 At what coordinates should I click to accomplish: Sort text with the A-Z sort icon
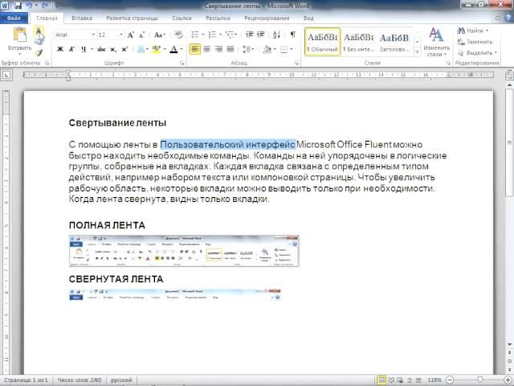[276, 35]
